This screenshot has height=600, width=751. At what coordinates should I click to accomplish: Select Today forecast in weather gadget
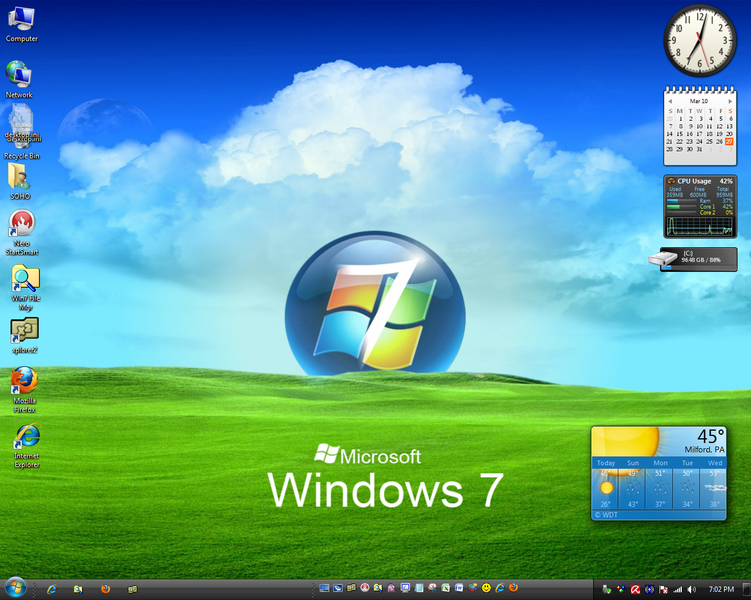pyautogui.click(x=605, y=483)
